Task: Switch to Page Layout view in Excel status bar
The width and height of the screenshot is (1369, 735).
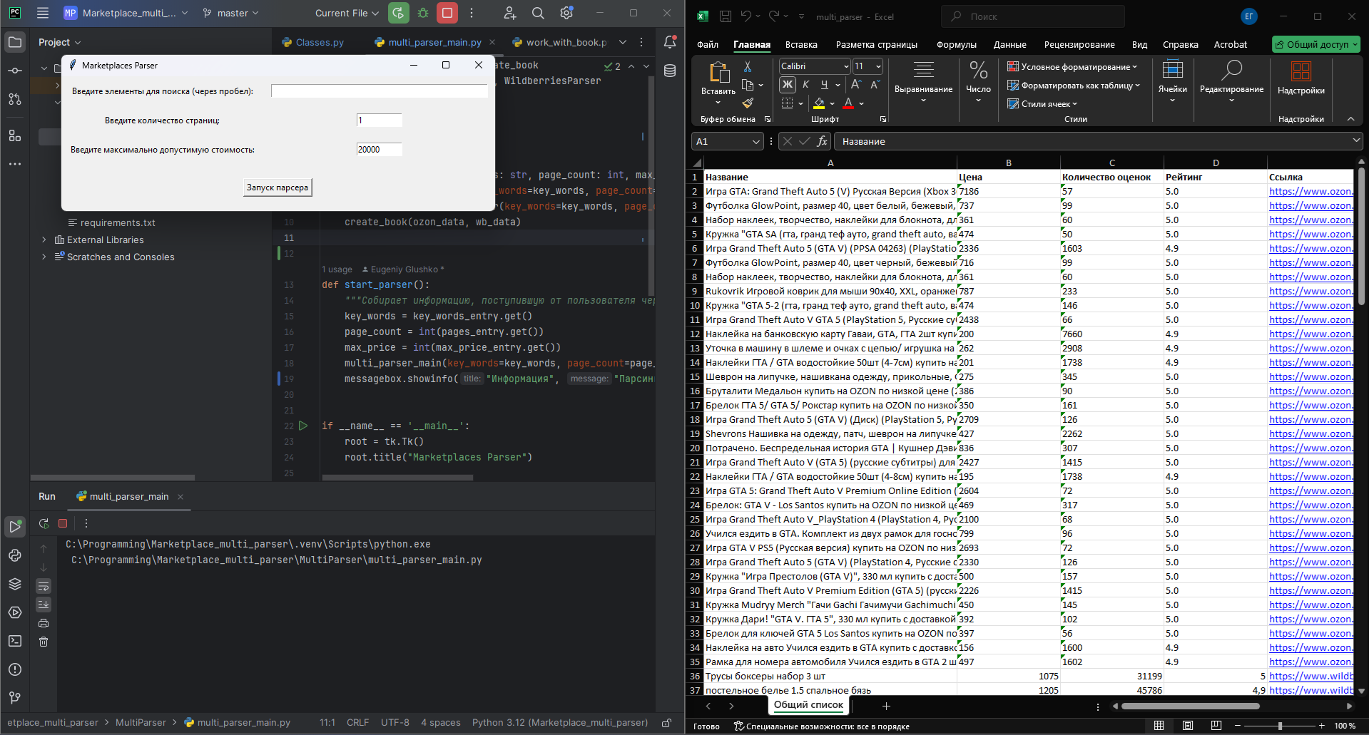Action: pyautogui.click(x=1188, y=726)
